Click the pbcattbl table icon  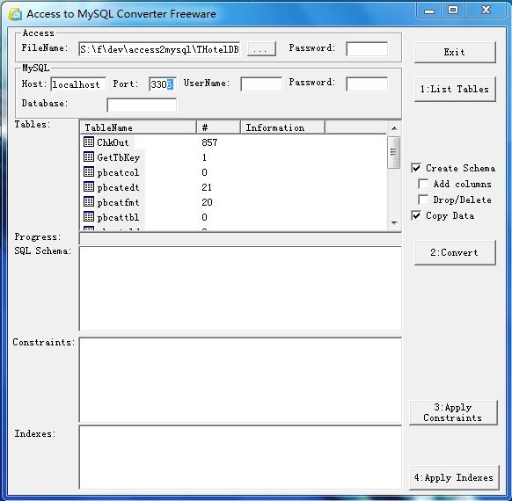[89, 216]
